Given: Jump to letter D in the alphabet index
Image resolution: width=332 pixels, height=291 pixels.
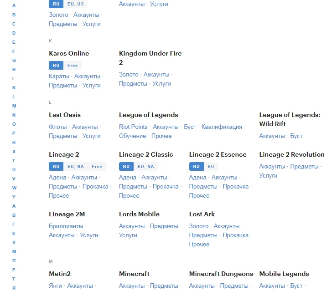Looking at the screenshot, I should coord(14,33).
